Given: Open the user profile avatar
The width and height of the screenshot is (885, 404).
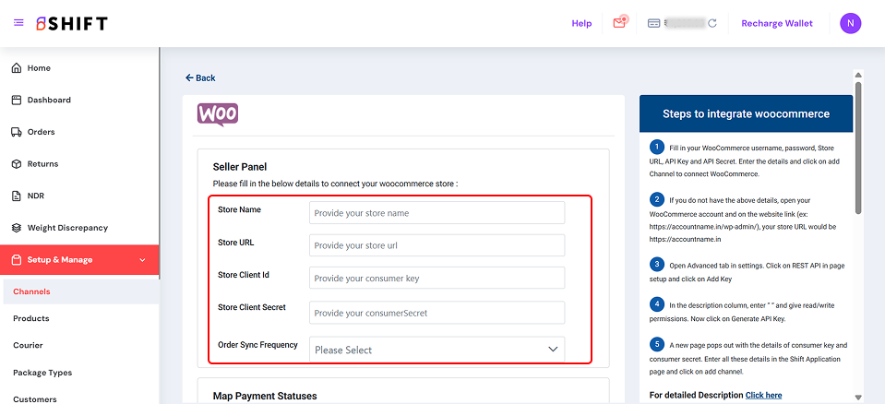Looking at the screenshot, I should point(850,23).
